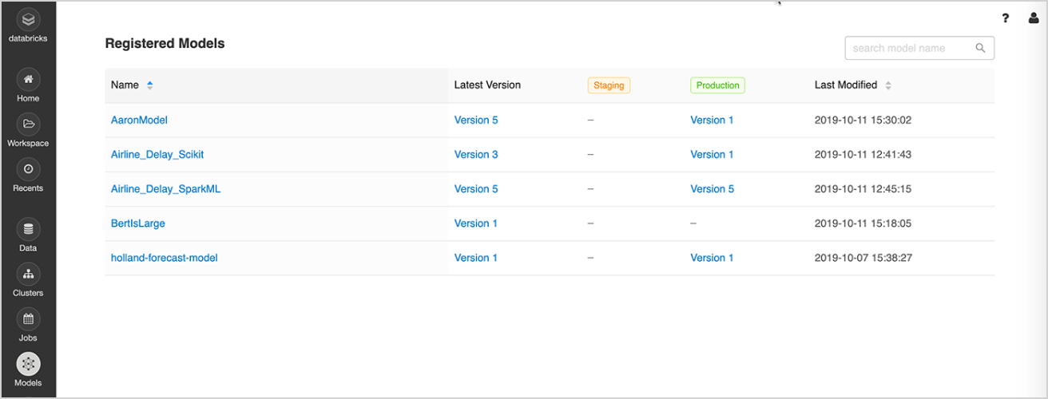Open Version 3 of Airline_Delay_Scikit
Viewport: 1048px width, 399px height.
476,155
